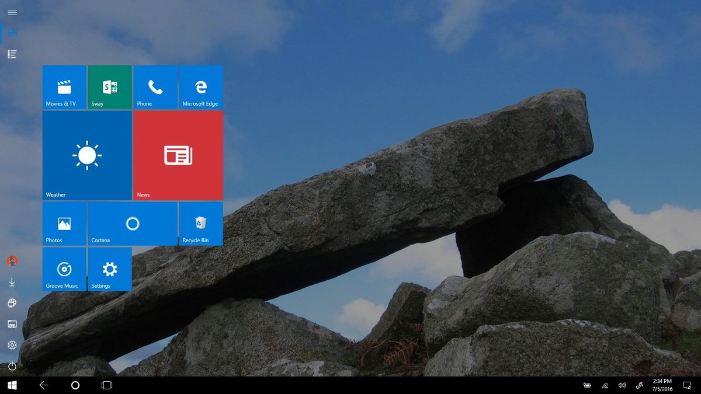Open the Windows Ink Workspace from the tray
The image size is (701, 394).
639,385
